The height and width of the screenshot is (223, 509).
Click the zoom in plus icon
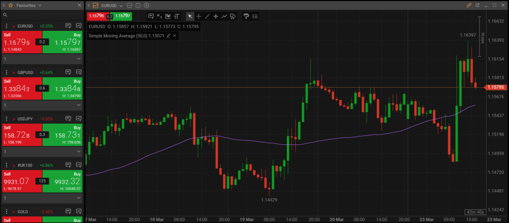tap(146, 5)
